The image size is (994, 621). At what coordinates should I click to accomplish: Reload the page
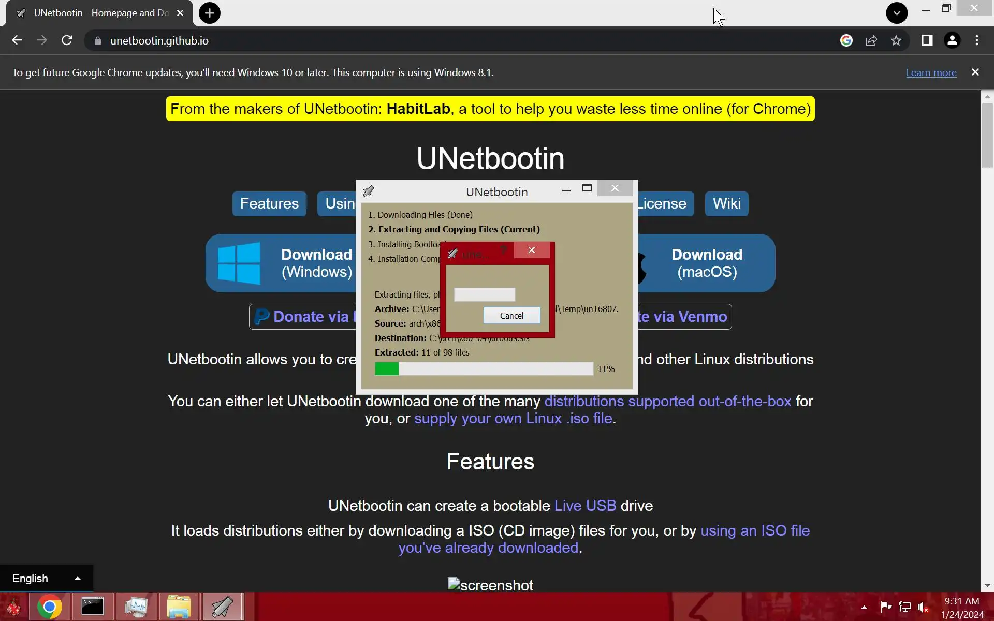click(67, 40)
